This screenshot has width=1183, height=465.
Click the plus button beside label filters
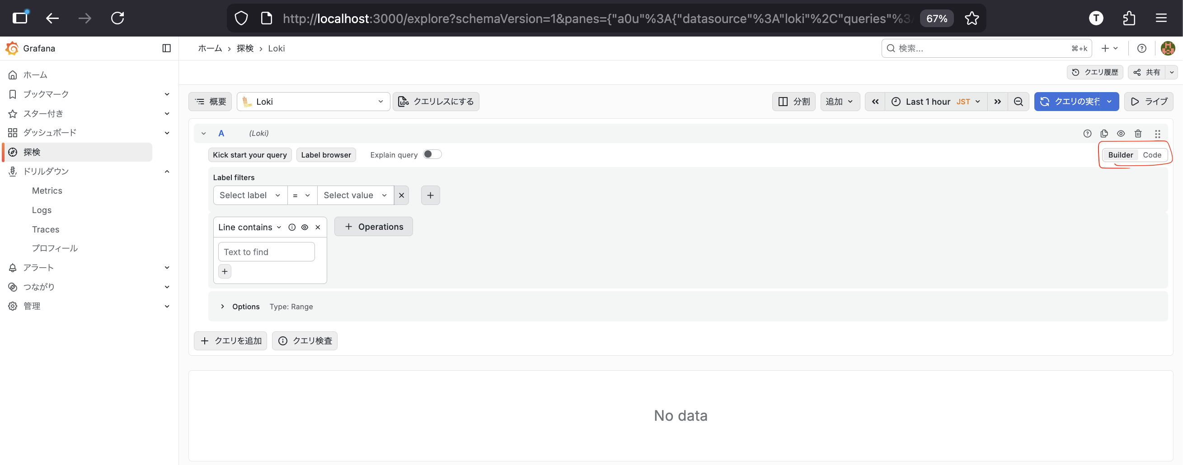(430, 195)
